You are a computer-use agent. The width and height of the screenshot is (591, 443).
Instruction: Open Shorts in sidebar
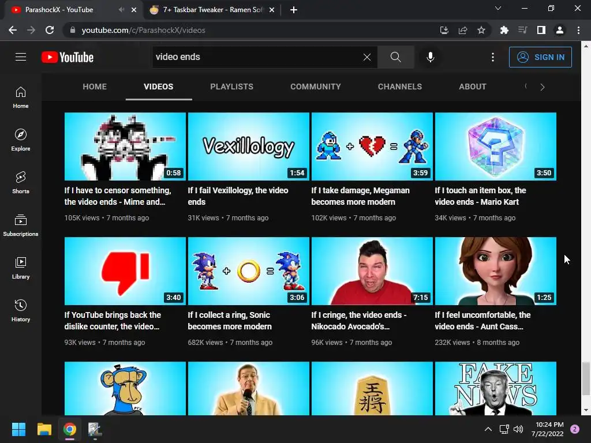point(21,183)
